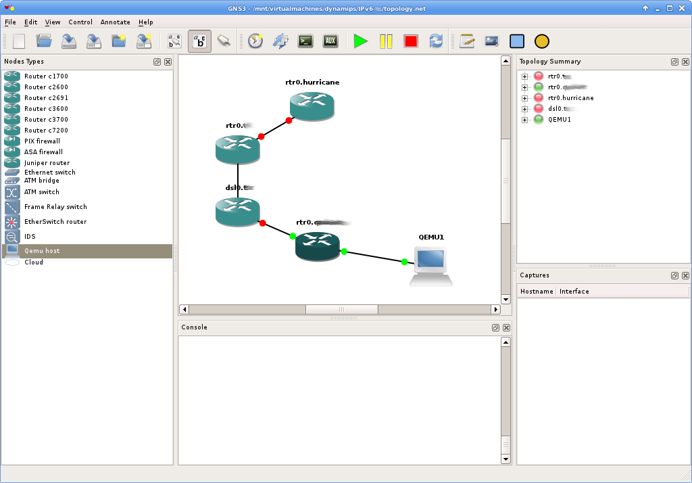The height and width of the screenshot is (483, 692).
Task: Open the Edit menu
Action: (31, 22)
